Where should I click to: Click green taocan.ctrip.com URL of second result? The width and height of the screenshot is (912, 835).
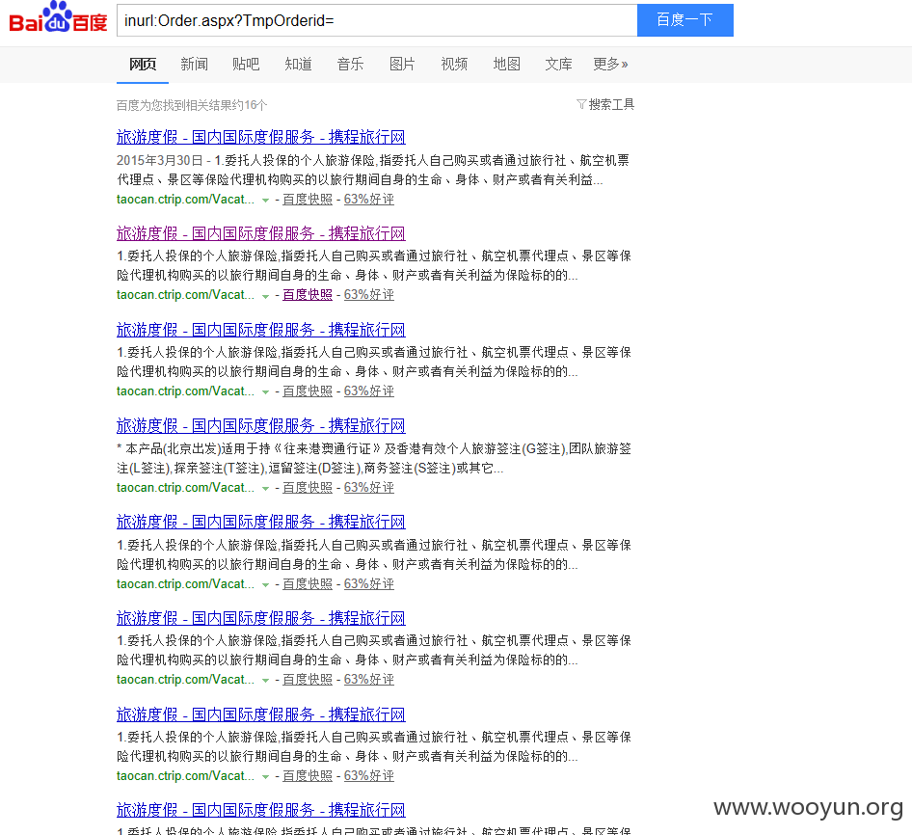pyautogui.click(x=185, y=295)
